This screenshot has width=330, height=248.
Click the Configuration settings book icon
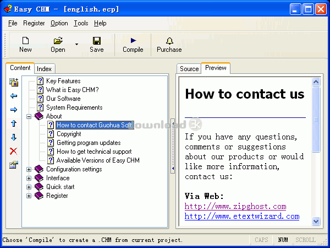[x=39, y=169]
